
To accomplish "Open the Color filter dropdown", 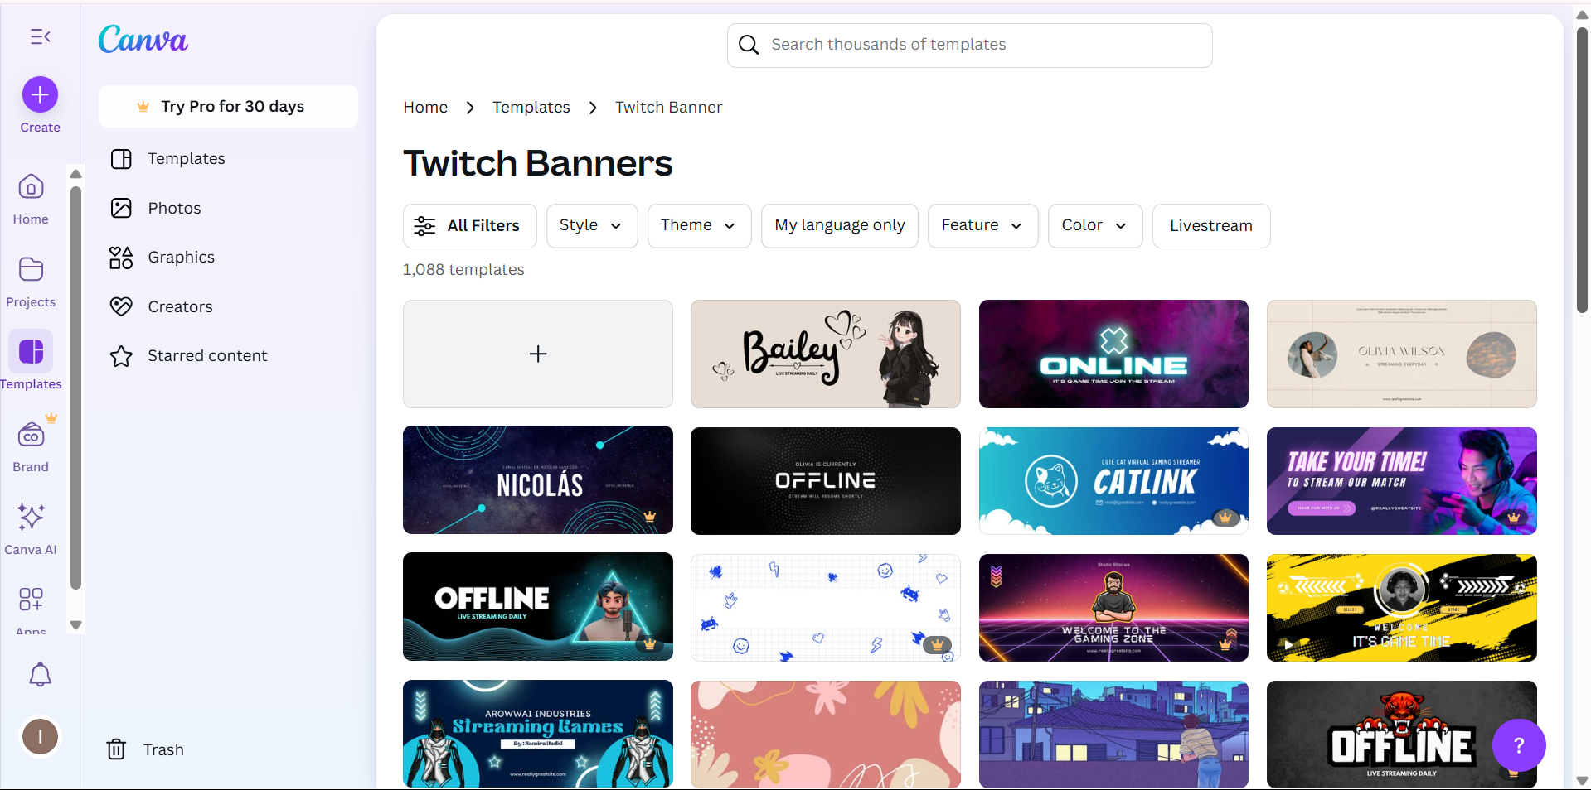I will [x=1094, y=225].
